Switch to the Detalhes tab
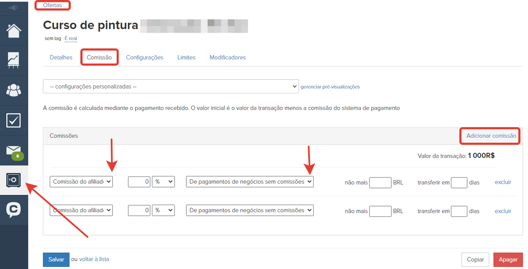 click(61, 58)
